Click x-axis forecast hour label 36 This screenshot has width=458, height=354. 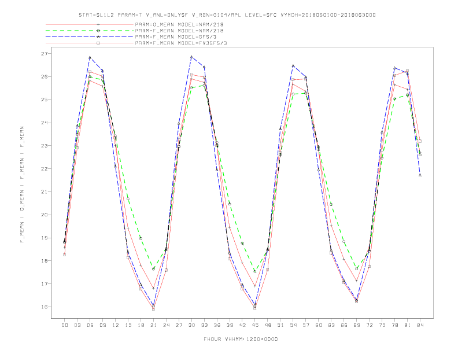pyautogui.click(x=217, y=325)
